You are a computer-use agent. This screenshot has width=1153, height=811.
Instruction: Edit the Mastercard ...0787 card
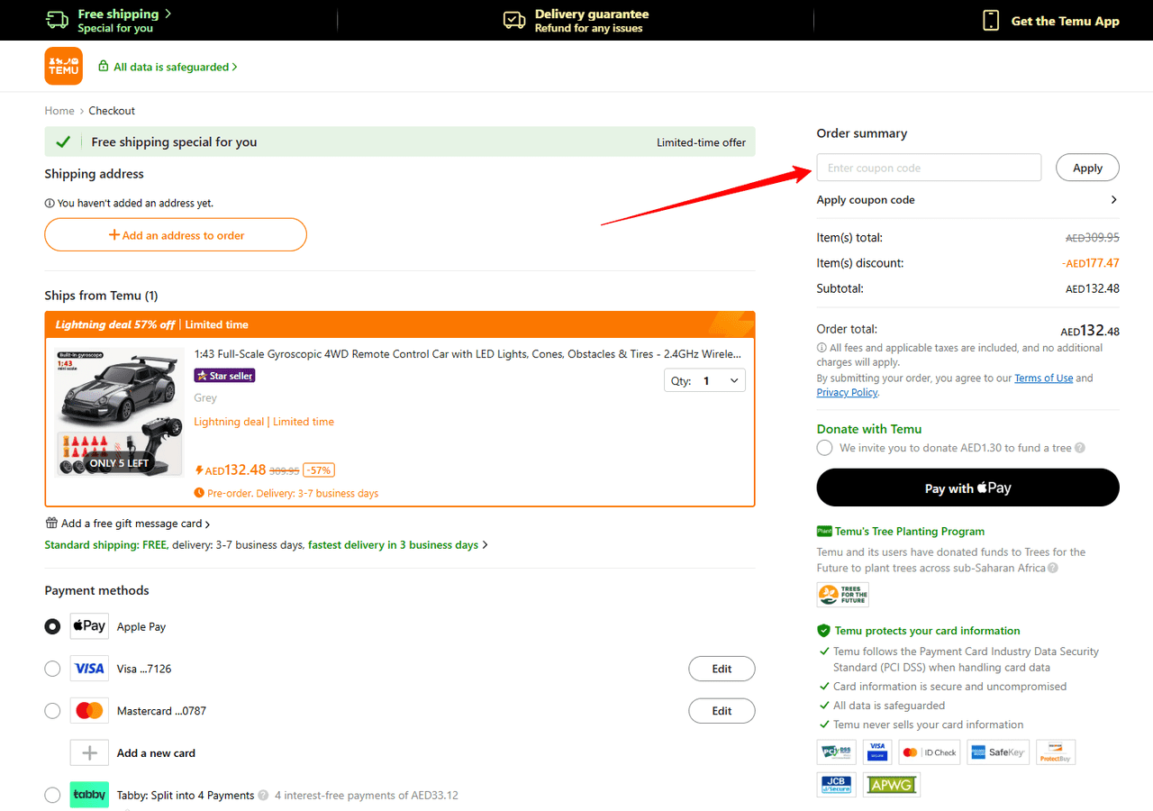pyautogui.click(x=722, y=711)
